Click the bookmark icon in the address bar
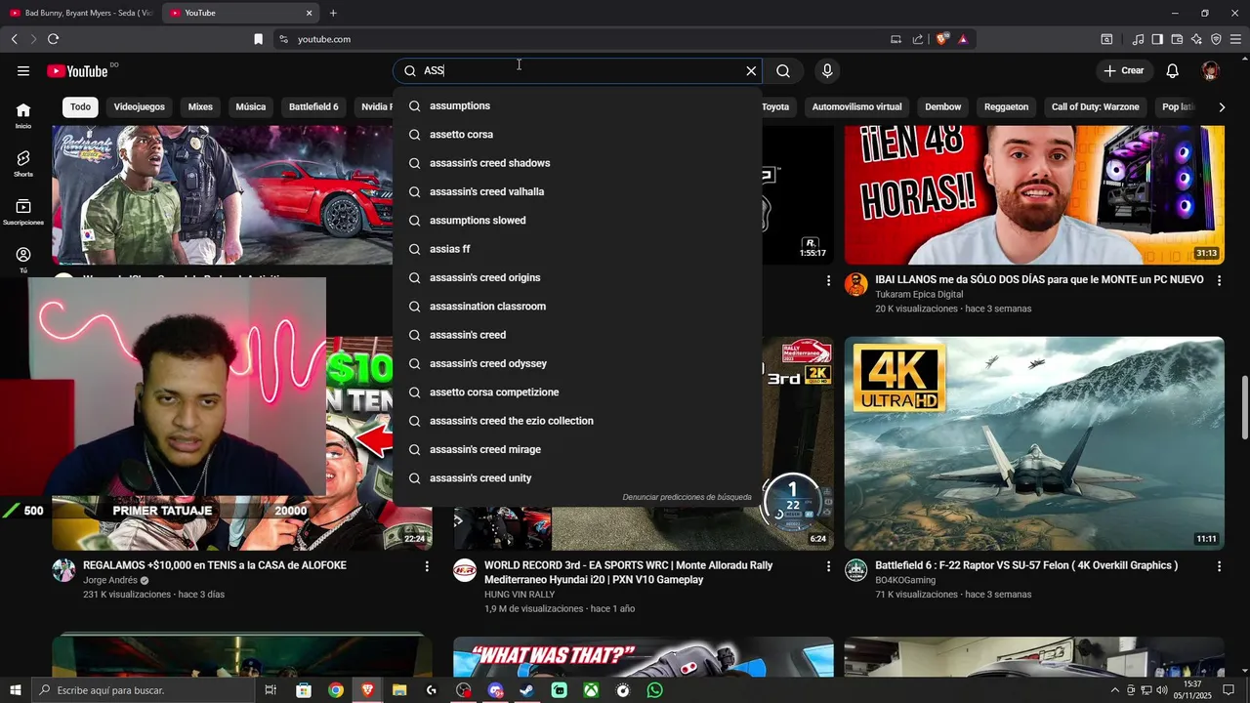The height and width of the screenshot is (703, 1250). pos(258,39)
